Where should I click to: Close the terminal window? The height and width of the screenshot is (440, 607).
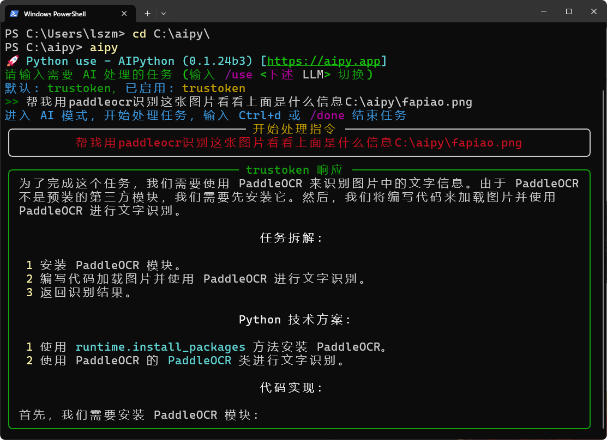click(x=593, y=11)
